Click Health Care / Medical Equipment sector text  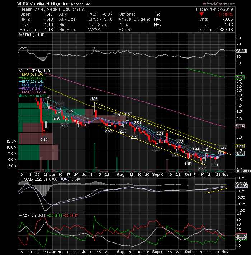coord(52,9)
